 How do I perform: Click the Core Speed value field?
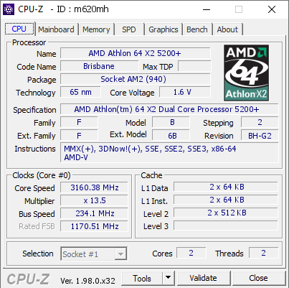point(94,187)
